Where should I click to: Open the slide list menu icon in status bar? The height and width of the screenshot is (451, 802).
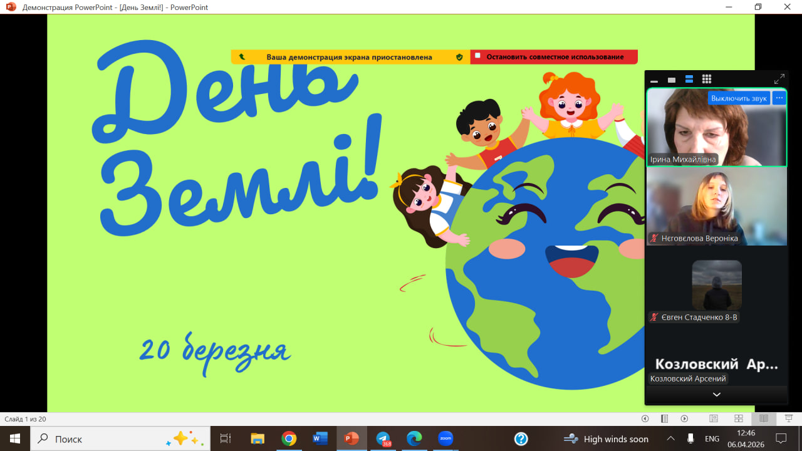click(665, 418)
